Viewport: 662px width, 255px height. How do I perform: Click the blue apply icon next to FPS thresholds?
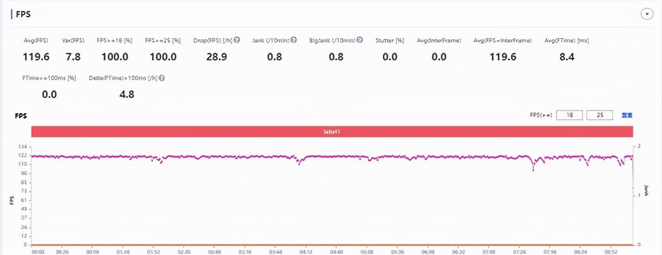(627, 115)
